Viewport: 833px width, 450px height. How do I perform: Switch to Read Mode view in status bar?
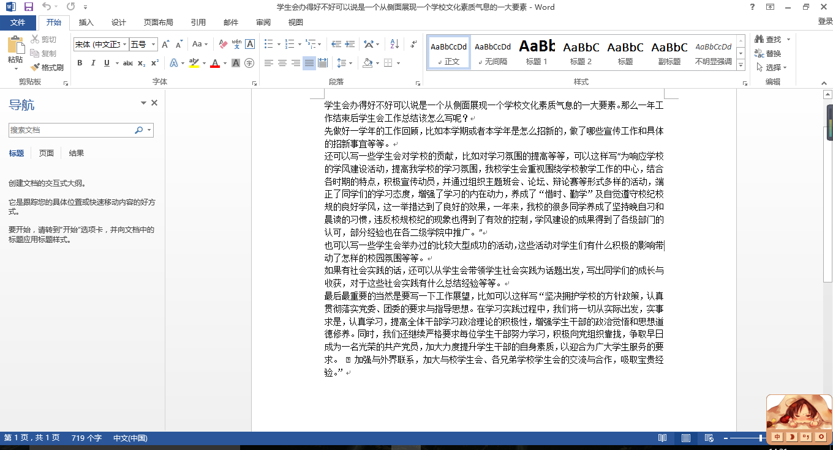click(x=662, y=438)
